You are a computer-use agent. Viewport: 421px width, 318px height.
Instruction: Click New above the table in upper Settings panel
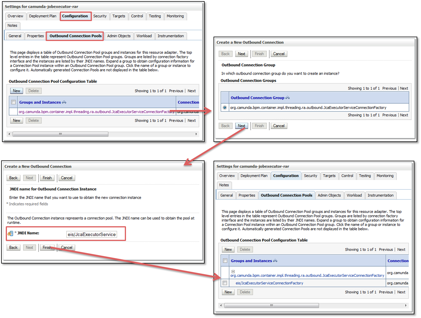pos(16,91)
